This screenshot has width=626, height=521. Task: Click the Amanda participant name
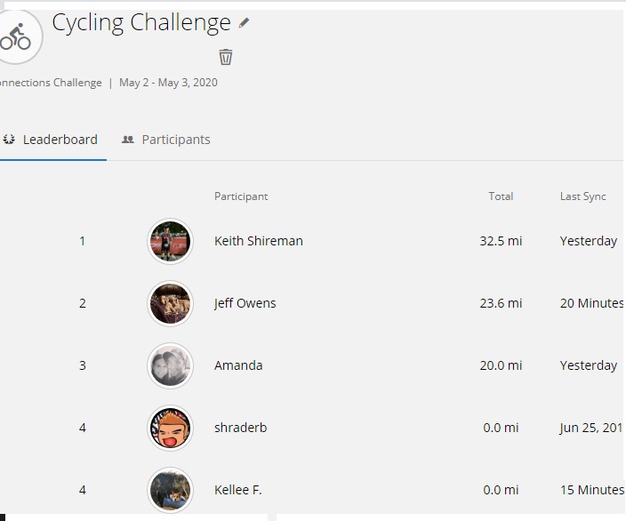pos(238,365)
